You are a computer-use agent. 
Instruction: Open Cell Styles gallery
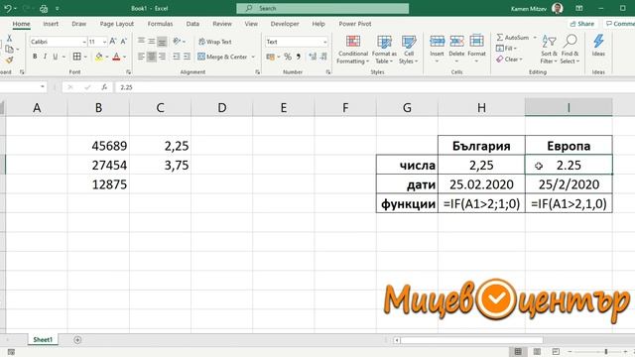tap(409, 50)
